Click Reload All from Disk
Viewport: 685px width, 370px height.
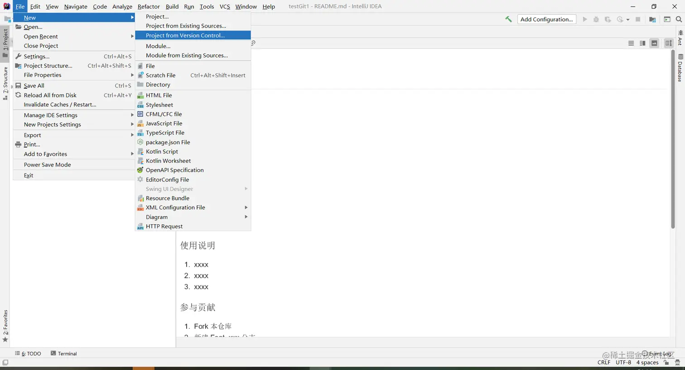[74, 95]
